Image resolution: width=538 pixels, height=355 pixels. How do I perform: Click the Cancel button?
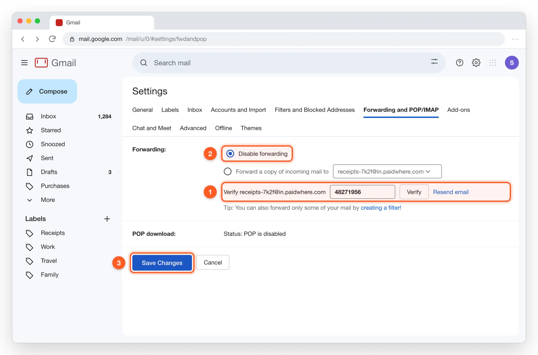pos(213,263)
